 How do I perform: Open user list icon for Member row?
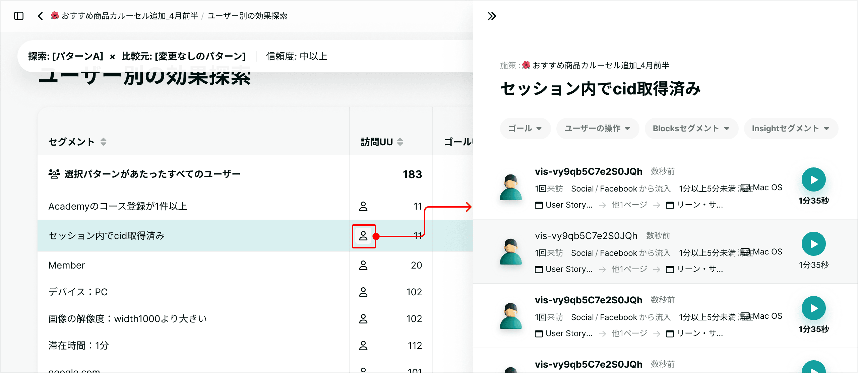(363, 265)
